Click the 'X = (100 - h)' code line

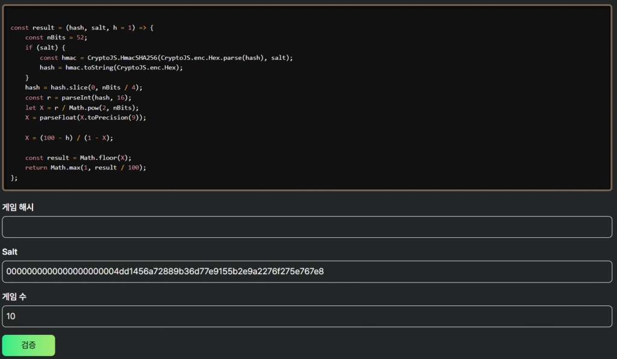[x=69, y=137]
